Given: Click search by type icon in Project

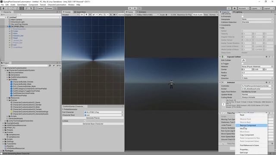Looking at the screenshot, I should [50, 65].
